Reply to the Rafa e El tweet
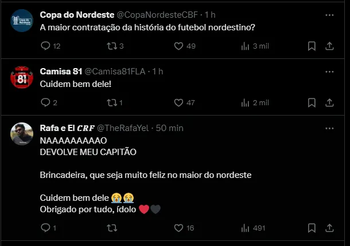 46,228
